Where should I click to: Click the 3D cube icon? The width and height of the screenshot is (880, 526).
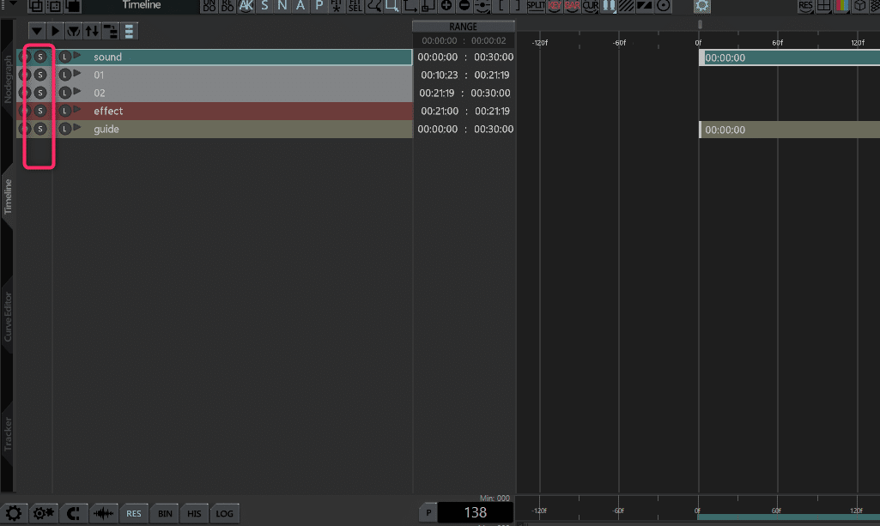(859, 6)
